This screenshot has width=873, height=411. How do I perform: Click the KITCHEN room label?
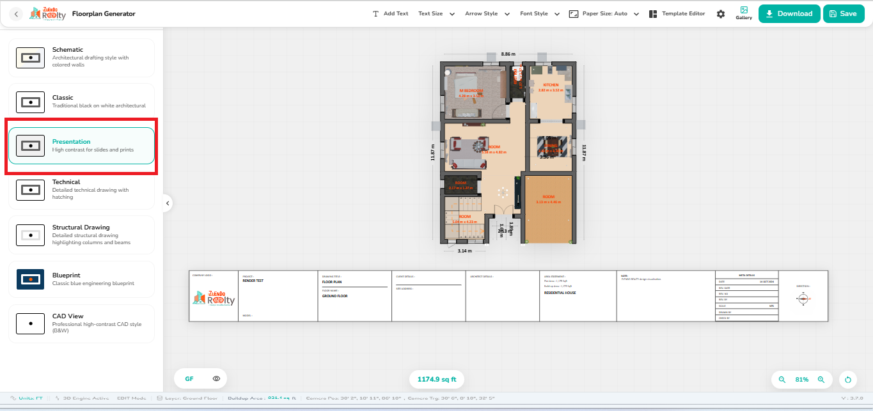(551, 85)
